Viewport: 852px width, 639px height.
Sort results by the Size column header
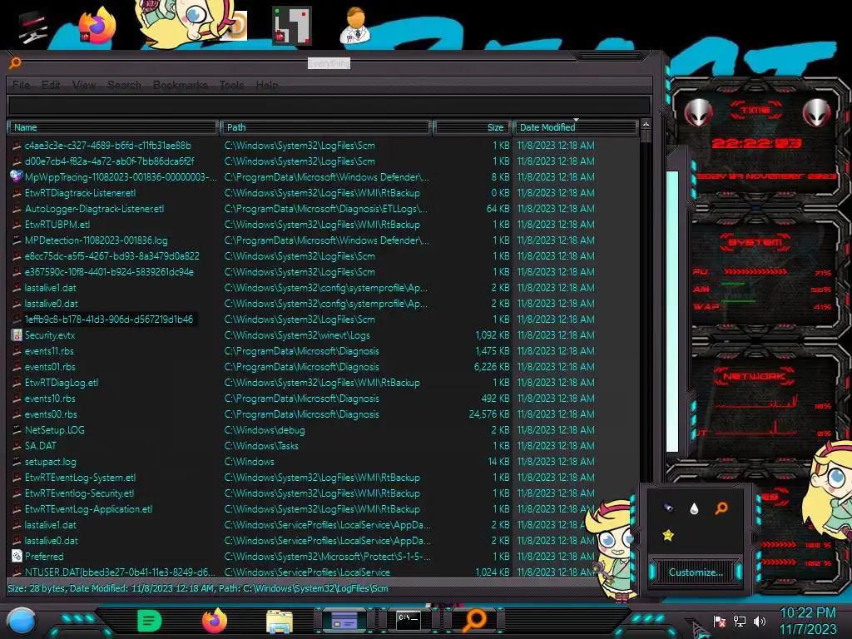click(x=472, y=127)
